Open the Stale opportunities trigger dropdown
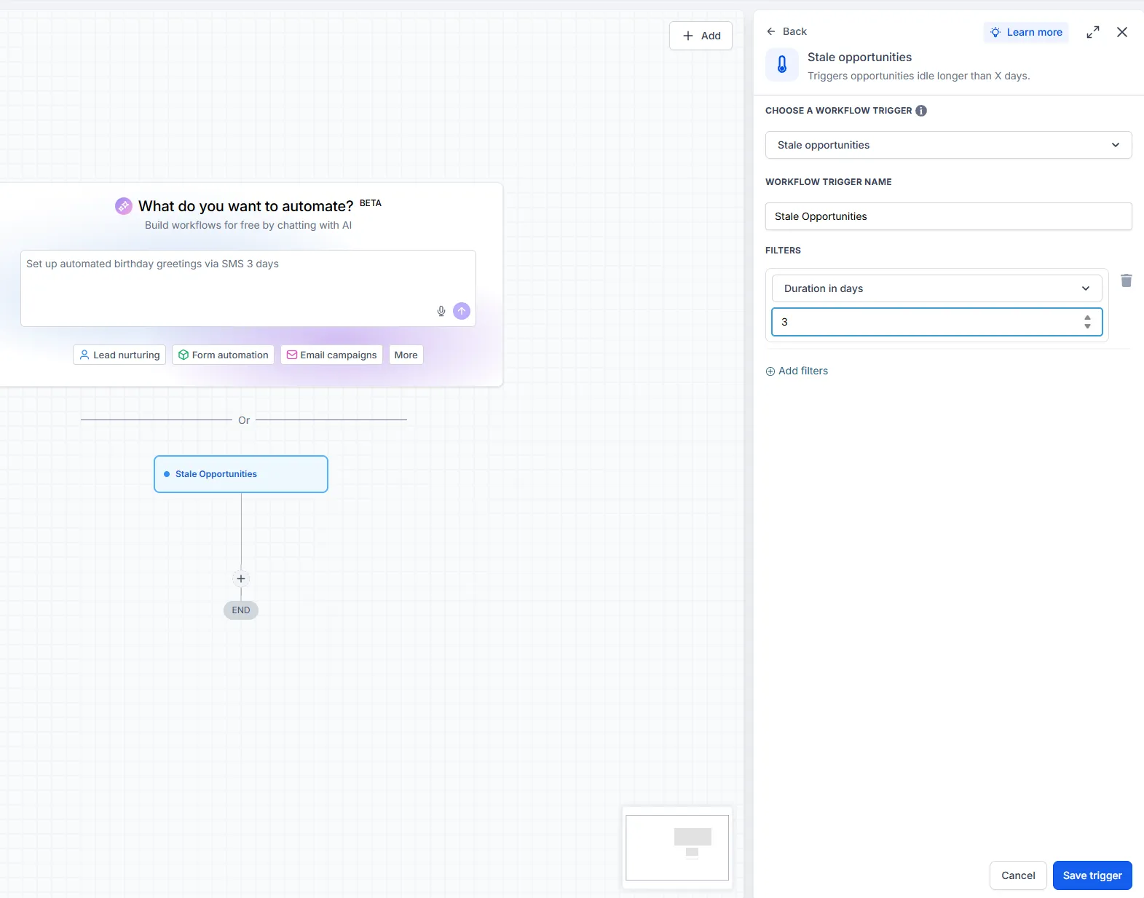The height and width of the screenshot is (898, 1144). click(948, 145)
